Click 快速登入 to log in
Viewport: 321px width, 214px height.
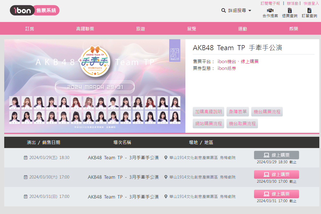click(311, 3)
